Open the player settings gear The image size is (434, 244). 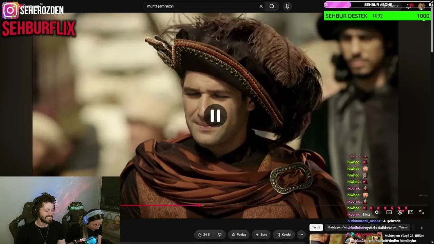coord(400,212)
